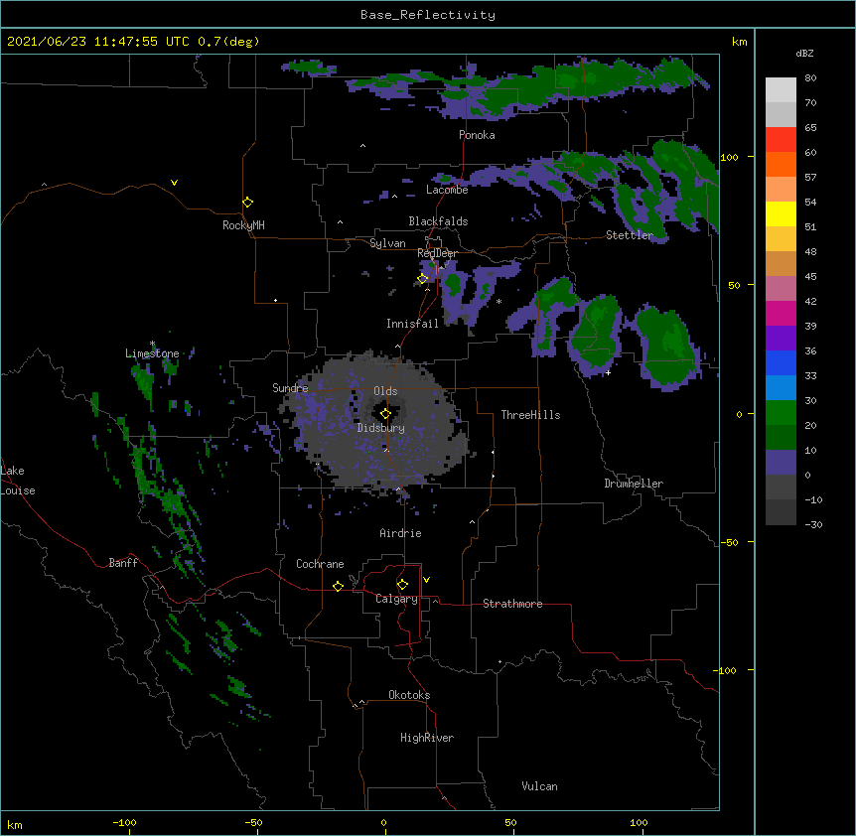Pick the violet 36-39 dBZ legend swatch
Image resolution: width=856 pixels, height=836 pixels.
(x=781, y=339)
